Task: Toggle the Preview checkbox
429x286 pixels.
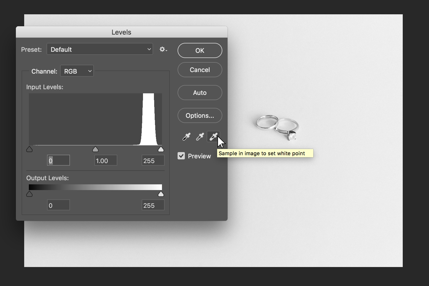Action: [x=181, y=156]
